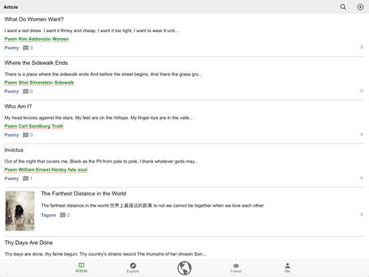Select the "The farthest distance in the world" excerpt
Image resolution: width=369 pixels, height=277 pixels.
[x=152, y=205]
